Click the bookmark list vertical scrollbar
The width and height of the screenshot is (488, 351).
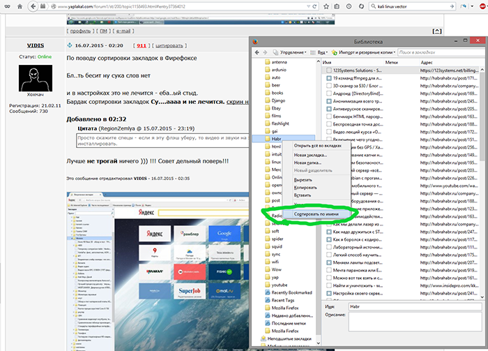click(x=482, y=183)
